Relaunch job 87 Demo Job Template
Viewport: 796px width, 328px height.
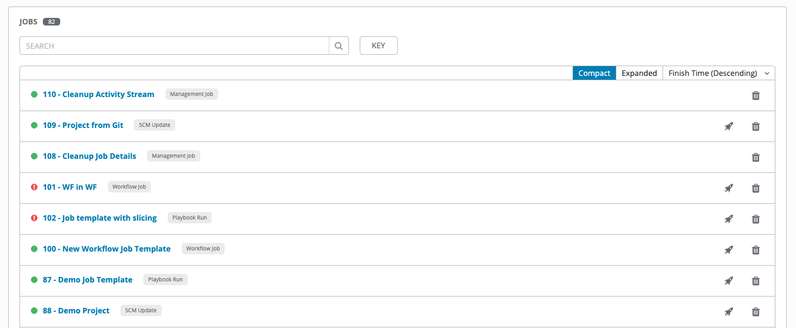pyautogui.click(x=729, y=281)
